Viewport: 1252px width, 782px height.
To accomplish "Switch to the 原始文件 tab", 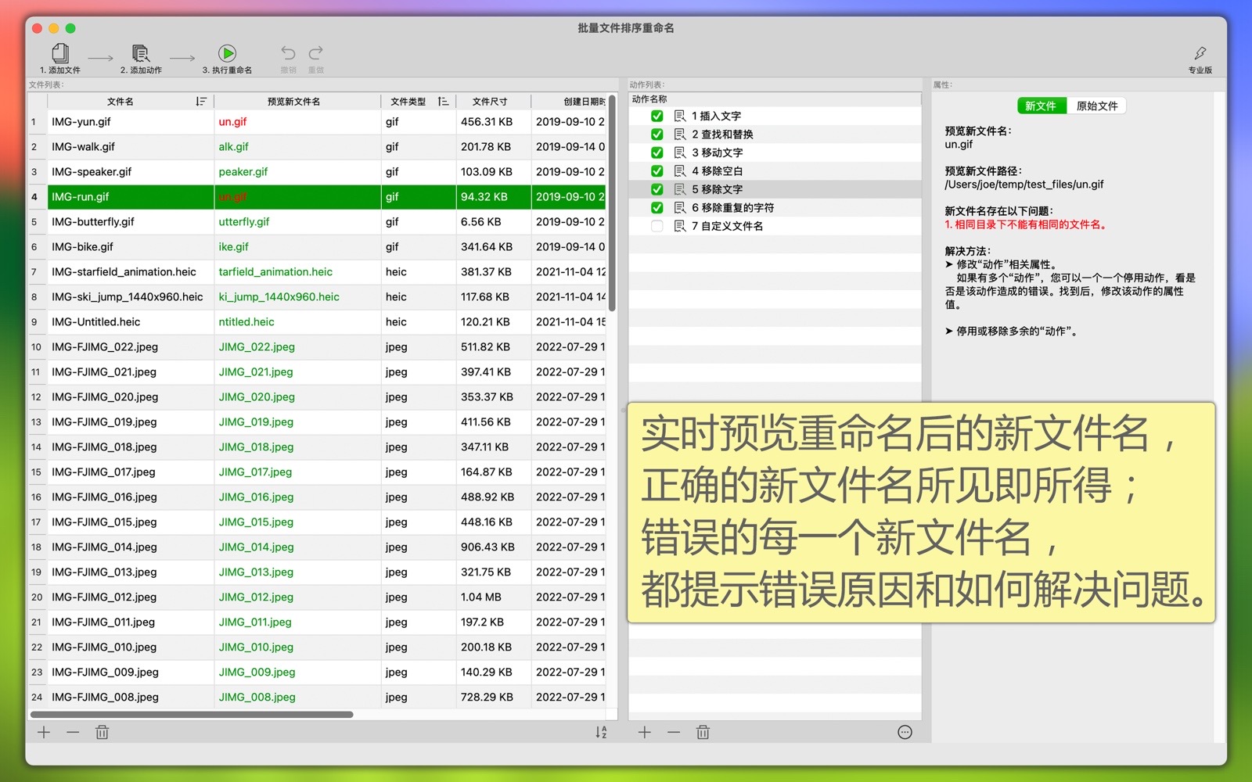I will click(x=1096, y=106).
